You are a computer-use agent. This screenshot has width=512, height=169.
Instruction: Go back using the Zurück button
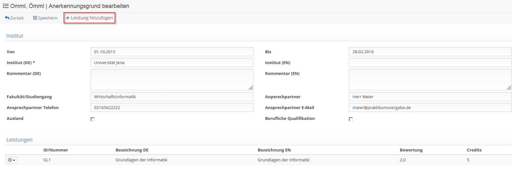[14, 18]
